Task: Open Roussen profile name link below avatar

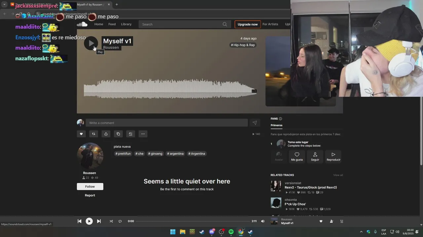Action: (x=90, y=173)
